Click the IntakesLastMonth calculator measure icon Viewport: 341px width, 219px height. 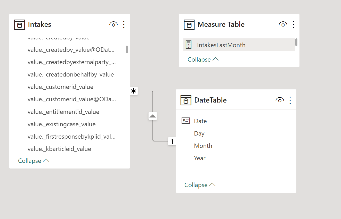(189, 45)
